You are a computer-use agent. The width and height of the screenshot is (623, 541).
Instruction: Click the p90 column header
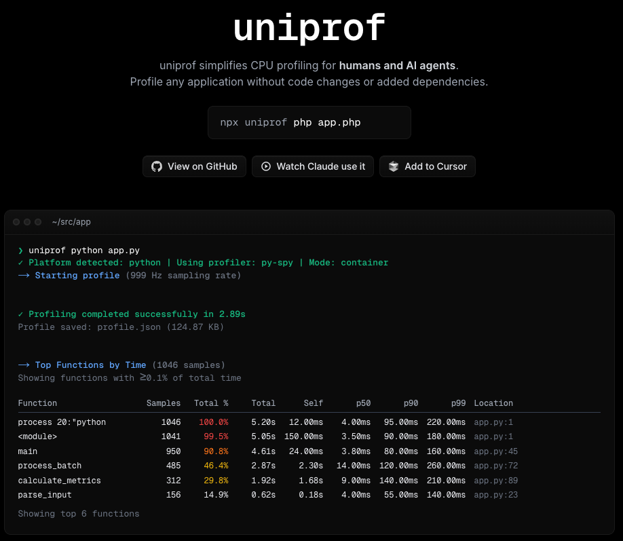click(411, 403)
